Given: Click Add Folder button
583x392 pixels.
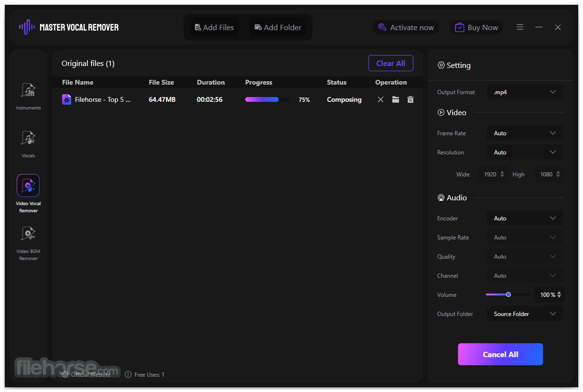Looking at the screenshot, I should tap(278, 27).
